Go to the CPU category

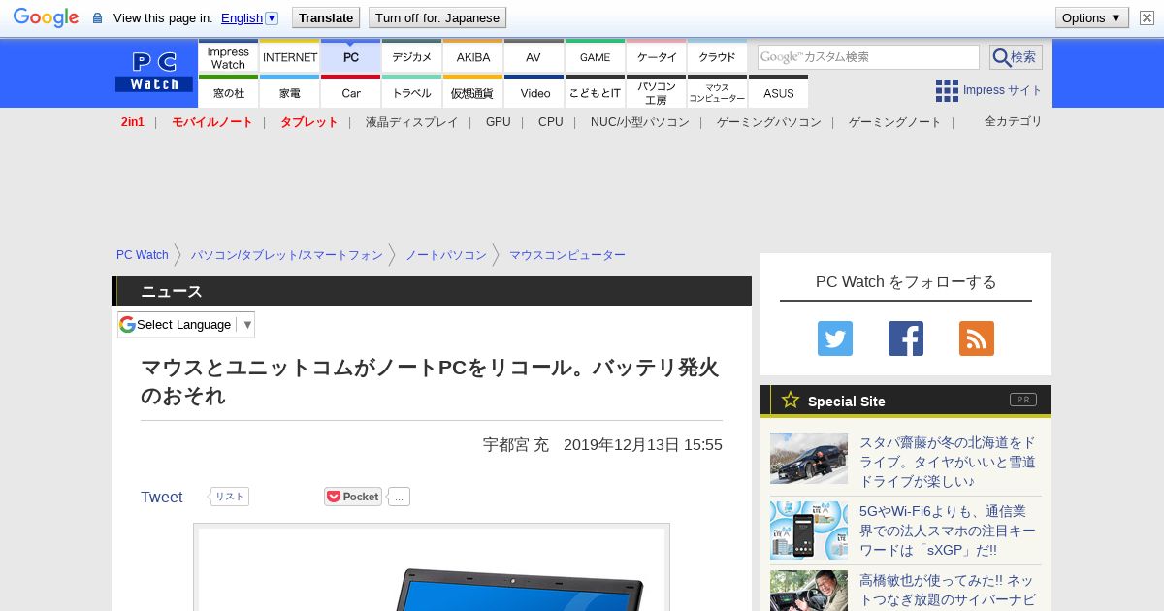pos(551,122)
